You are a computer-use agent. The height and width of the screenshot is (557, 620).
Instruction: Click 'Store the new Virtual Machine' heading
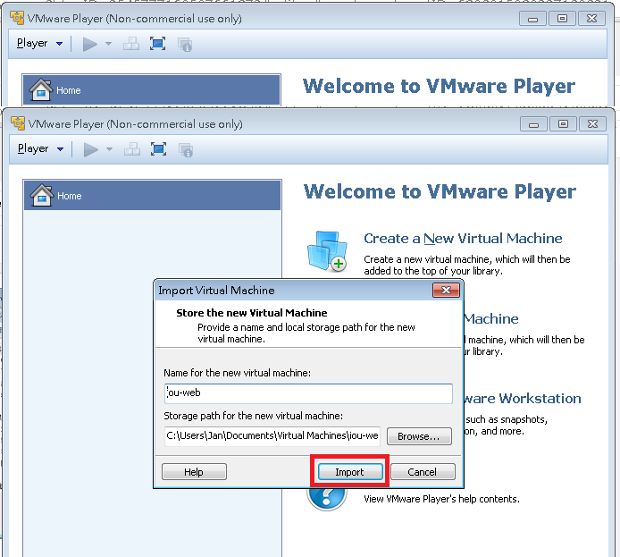click(x=251, y=313)
